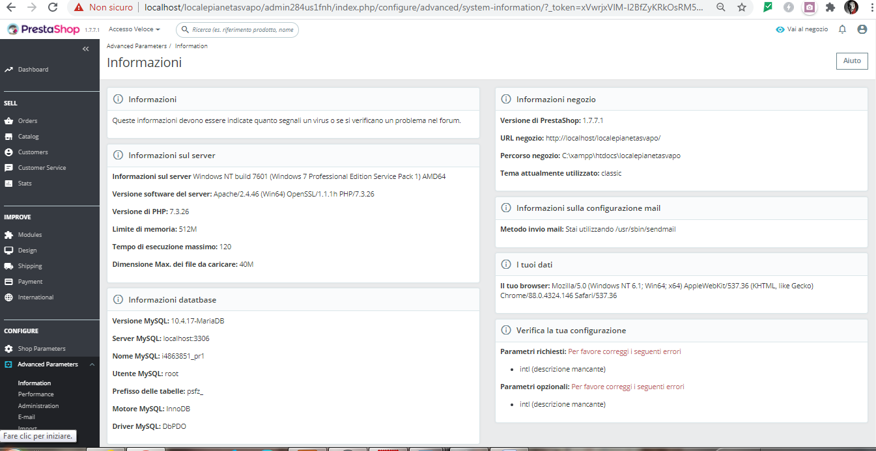Open notifications bell icon
Screen dimensions: 876x451
click(842, 29)
